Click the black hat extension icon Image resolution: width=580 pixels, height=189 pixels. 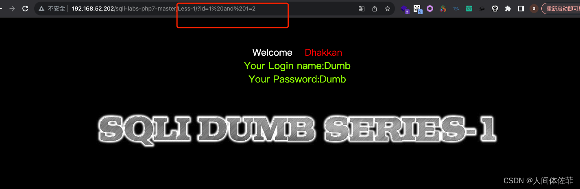click(x=482, y=9)
